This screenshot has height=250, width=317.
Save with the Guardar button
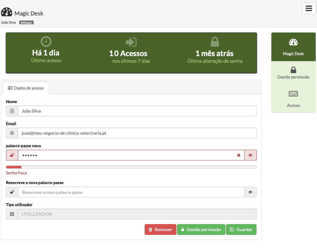(241, 230)
